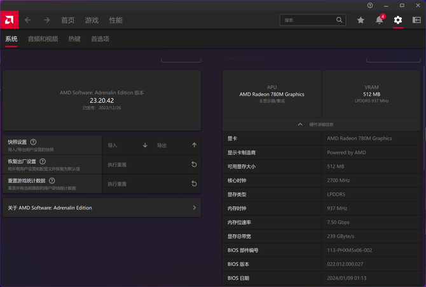The width and height of the screenshot is (426, 287).
Task: Open the 热键 tab
Action: (x=74, y=39)
